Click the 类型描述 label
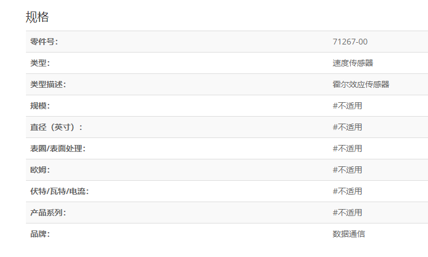Screen dimensions: 428x257 (x=48, y=84)
